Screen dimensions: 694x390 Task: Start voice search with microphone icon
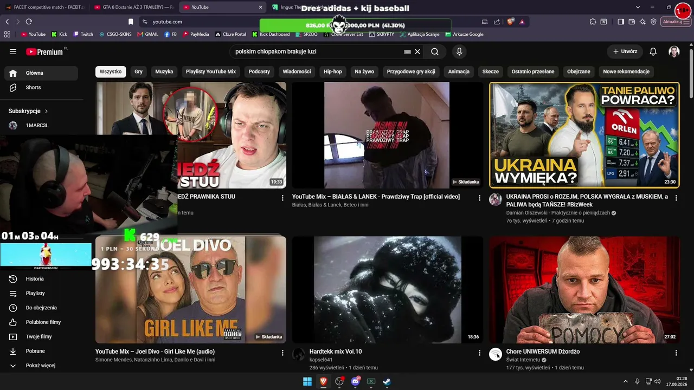[459, 51]
